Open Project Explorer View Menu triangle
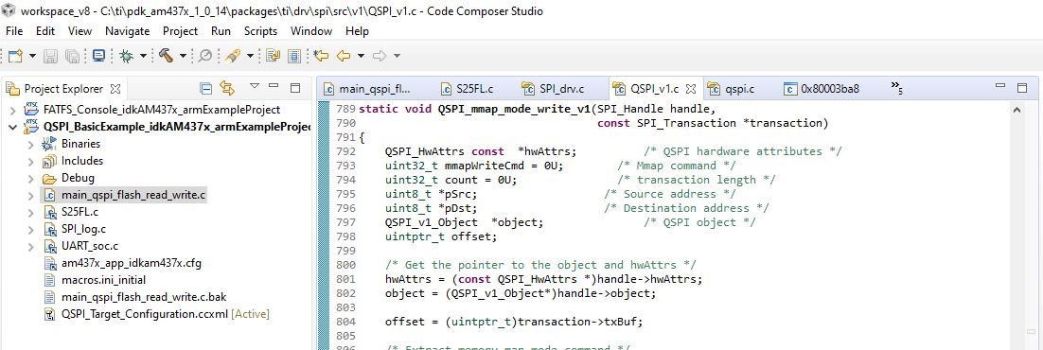Screen dimensions: 1043x350 (x=254, y=86)
